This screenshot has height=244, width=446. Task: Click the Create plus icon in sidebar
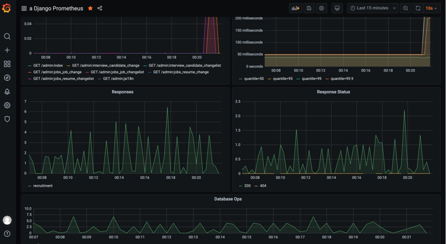click(x=7, y=50)
